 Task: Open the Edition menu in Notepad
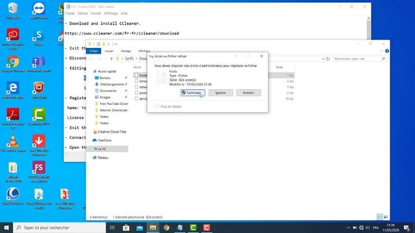coord(82,13)
